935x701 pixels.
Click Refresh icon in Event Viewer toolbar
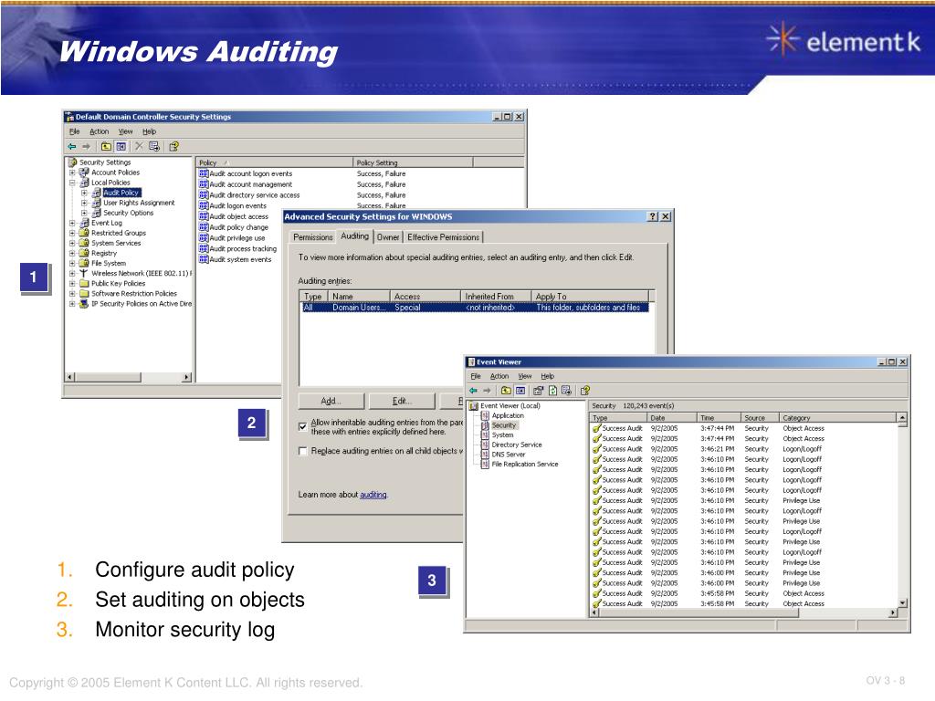pos(552,391)
